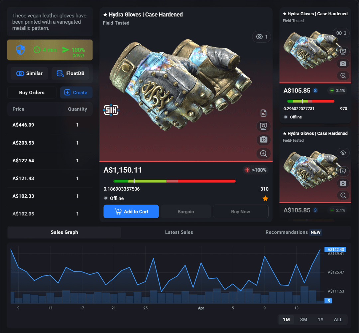Toggle the eye icon showing 3 views
Viewport: 359px width, 333px height.
(x=341, y=33)
